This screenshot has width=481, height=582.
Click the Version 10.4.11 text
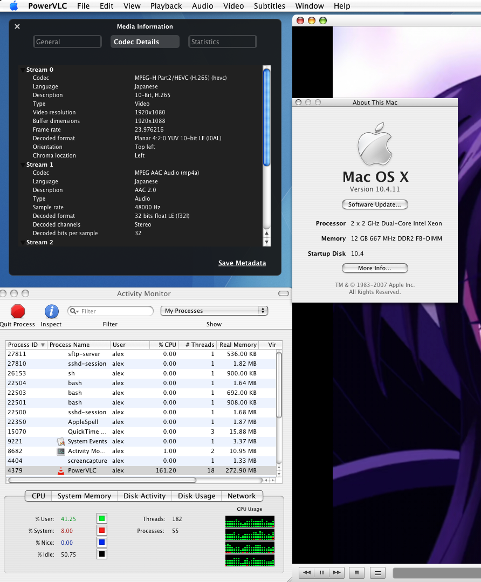coord(374,189)
